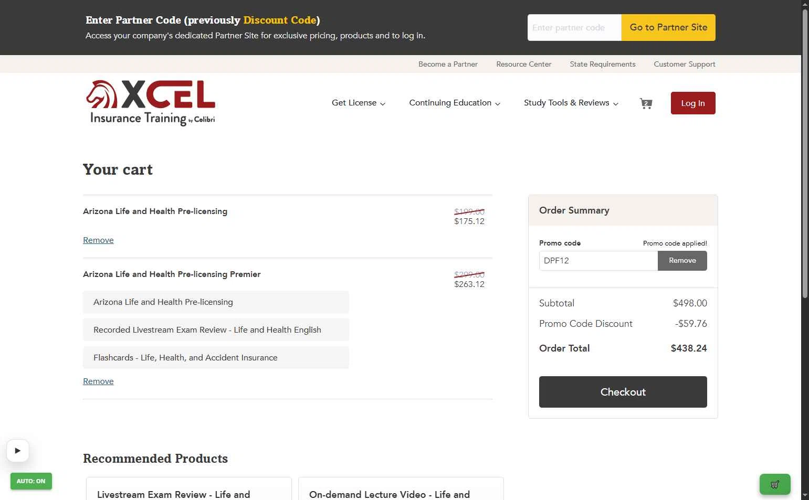Viewport: 809px width, 500px height.
Task: Open Livestream Exam Review recommended product card
Action: point(189,488)
